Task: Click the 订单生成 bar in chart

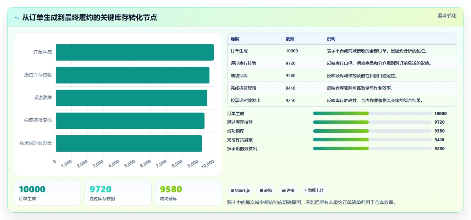Action: coord(135,52)
